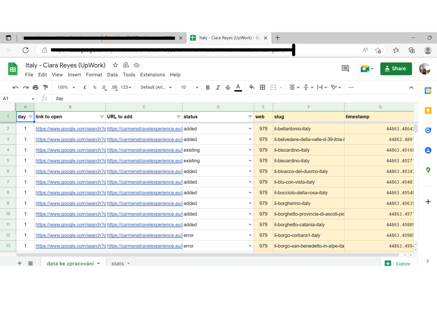The width and height of the screenshot is (437, 310).
Task: Open text rotation dropdown
Action: pyautogui.click(x=336, y=87)
